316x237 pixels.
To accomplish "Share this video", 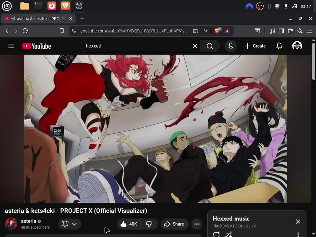I will 174,224.
